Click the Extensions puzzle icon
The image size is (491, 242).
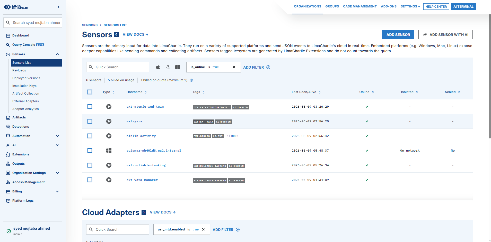(8, 155)
